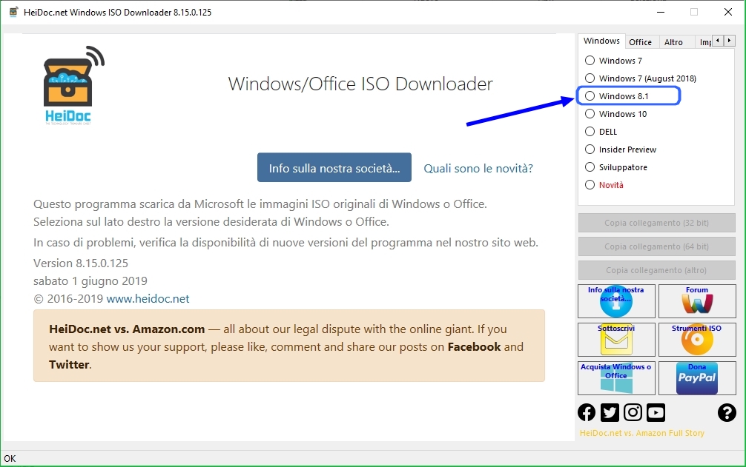Click Copia collegamento (64 bit) button
746x467 pixels.
[x=656, y=246]
